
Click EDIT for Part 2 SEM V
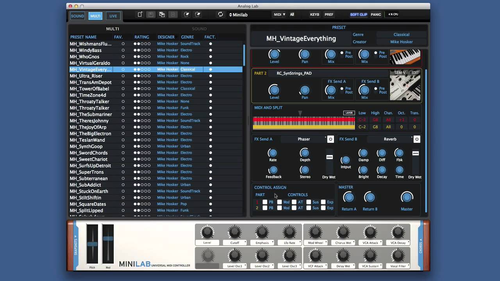click(x=415, y=73)
